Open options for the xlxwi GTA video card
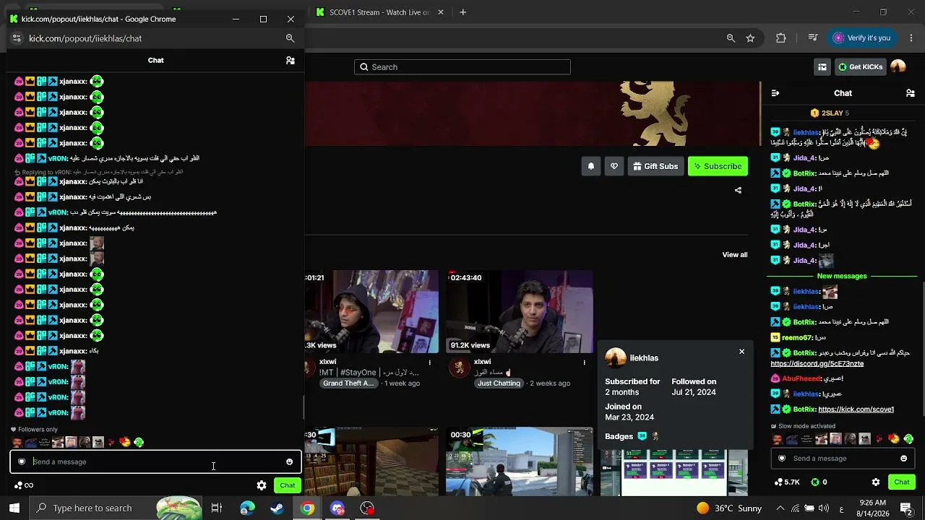The width and height of the screenshot is (925, 520). [x=430, y=363]
